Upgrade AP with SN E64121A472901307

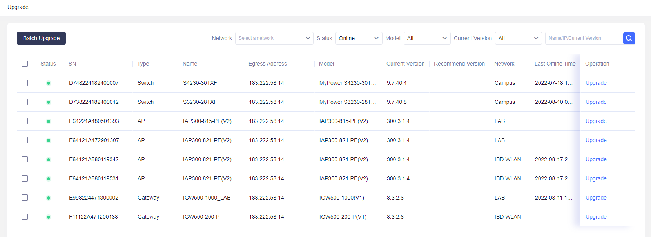596,140
